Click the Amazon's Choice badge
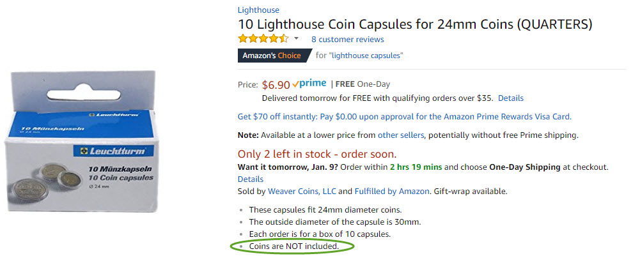Image resolution: width=640 pixels, height=256 pixels. click(x=272, y=56)
